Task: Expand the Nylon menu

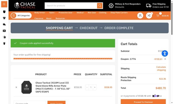Action: pos(52,13)
